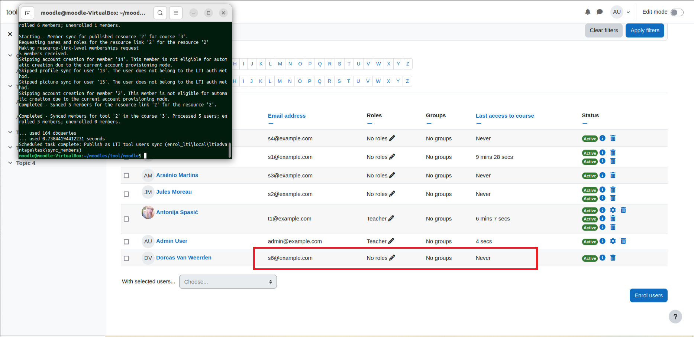
Task: Open the help question mark button
Action: pyautogui.click(x=675, y=317)
